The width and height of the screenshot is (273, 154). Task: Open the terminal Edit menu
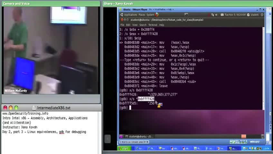point(128,25)
